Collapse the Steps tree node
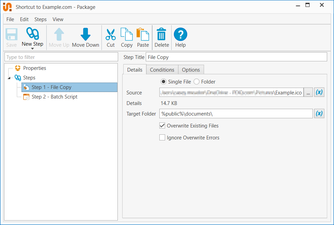Viewport: 334px width, 225px height. (x=9, y=78)
